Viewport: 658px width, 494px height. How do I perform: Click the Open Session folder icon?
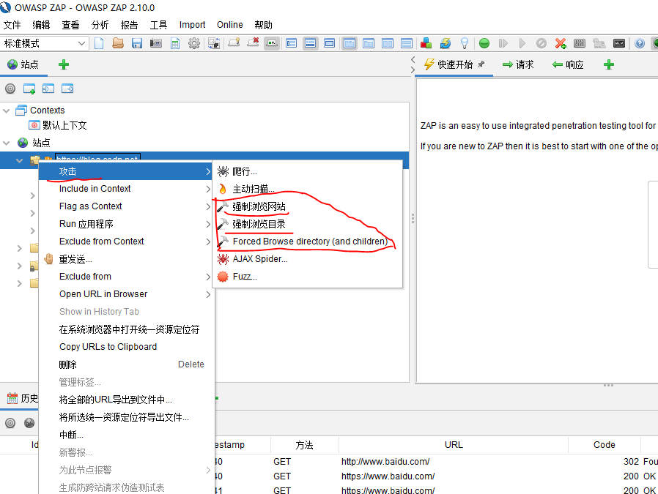118,43
